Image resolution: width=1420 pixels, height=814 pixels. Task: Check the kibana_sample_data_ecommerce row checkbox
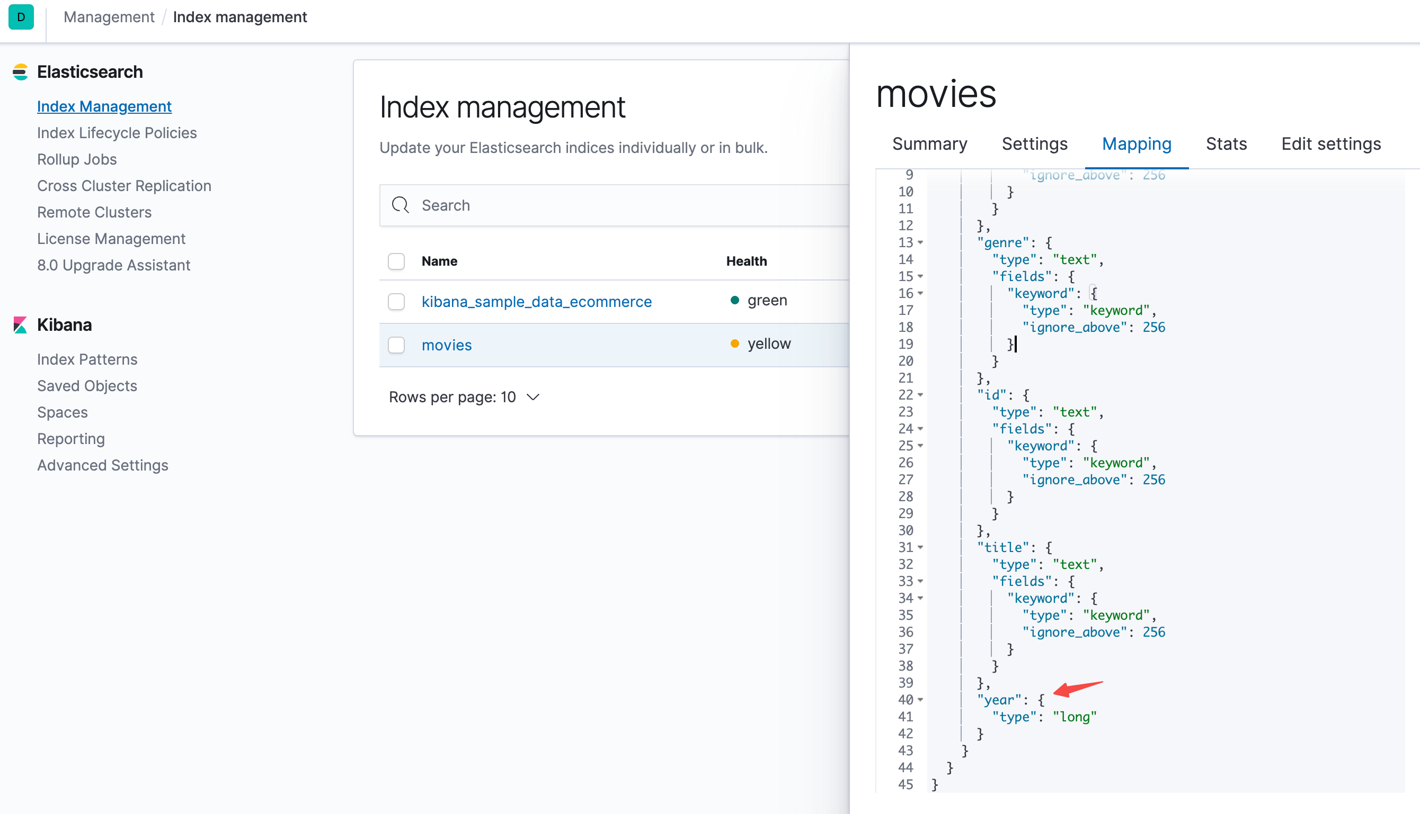pos(396,301)
